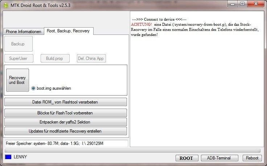This screenshot has width=267, height=166.
Task: Click the SuperUser button
Action: pos(19,58)
